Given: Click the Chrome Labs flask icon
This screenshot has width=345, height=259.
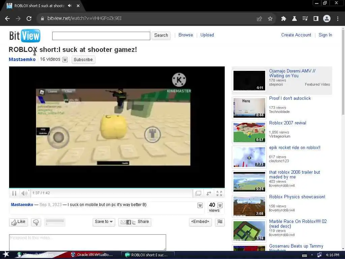Looking at the screenshot, I should [x=294, y=19].
